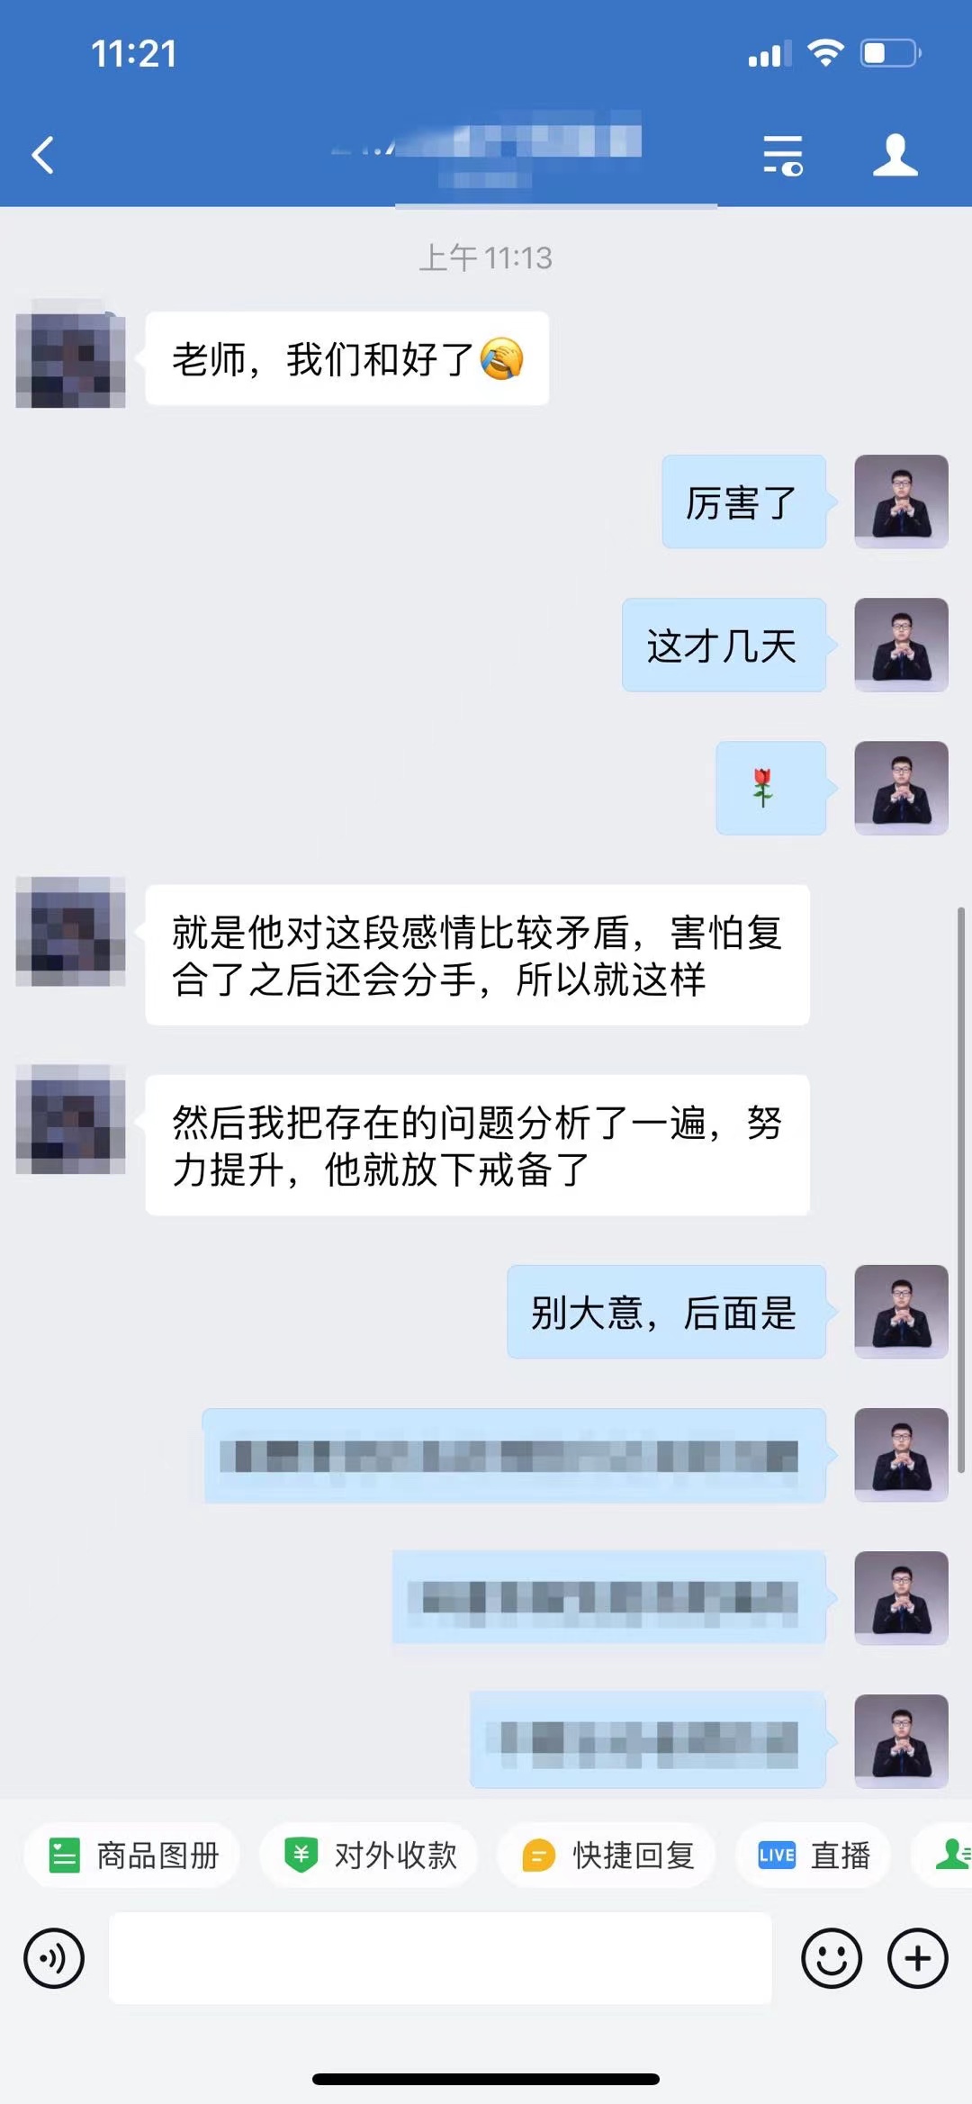
Task: Tap the back arrow in the header
Action: coord(43,155)
